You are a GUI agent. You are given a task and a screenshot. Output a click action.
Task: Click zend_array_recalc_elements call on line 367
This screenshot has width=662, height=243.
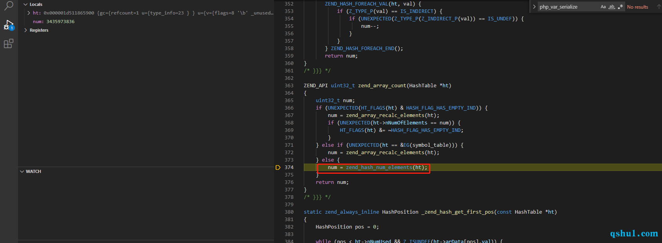pos(385,115)
